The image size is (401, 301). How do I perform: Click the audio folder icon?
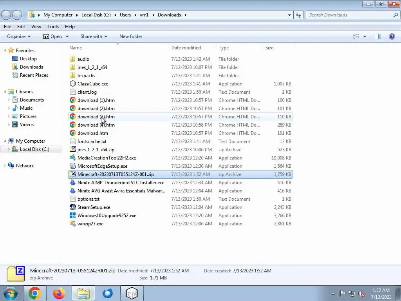pyautogui.click(x=72, y=59)
